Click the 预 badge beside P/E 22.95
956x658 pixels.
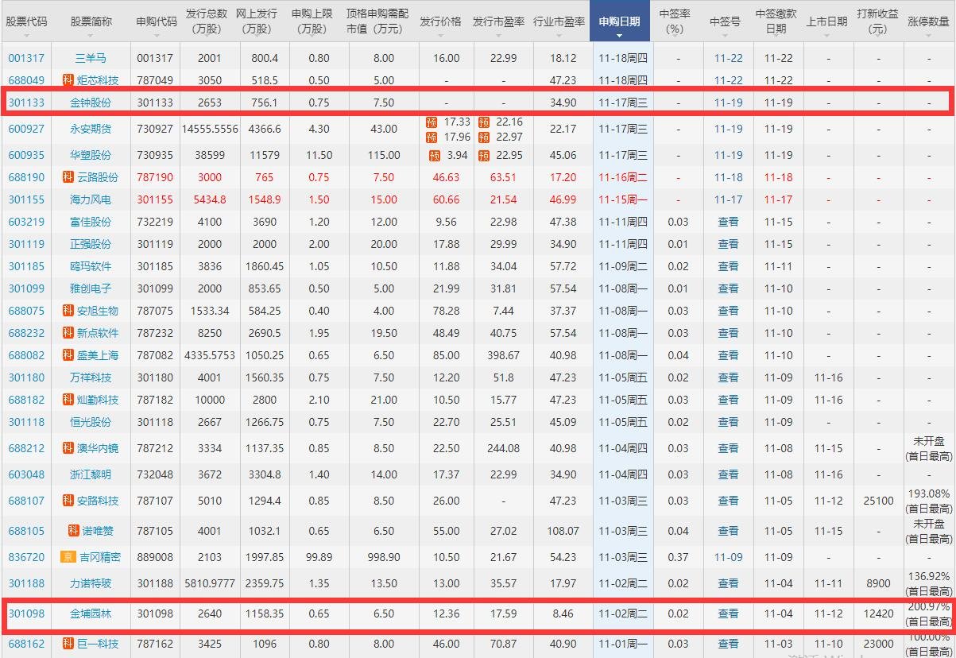484,155
